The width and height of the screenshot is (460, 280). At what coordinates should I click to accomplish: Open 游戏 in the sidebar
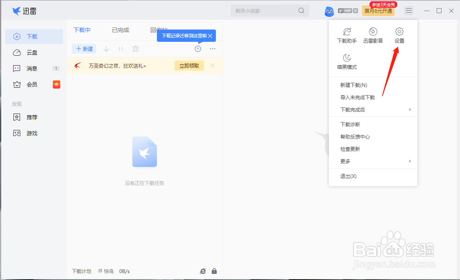(34, 134)
